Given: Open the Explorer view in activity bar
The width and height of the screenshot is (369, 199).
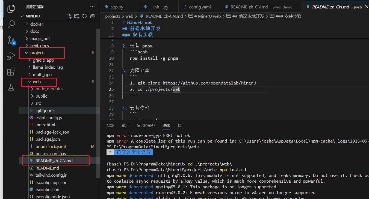Looking at the screenshot, I should (x=11, y=9).
